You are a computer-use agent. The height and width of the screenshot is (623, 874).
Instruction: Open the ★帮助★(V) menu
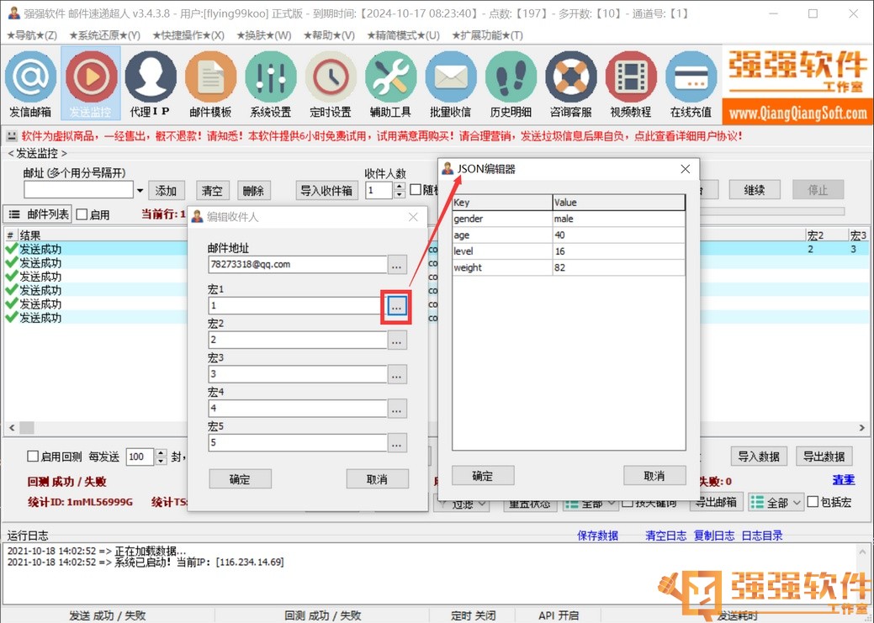pos(330,35)
